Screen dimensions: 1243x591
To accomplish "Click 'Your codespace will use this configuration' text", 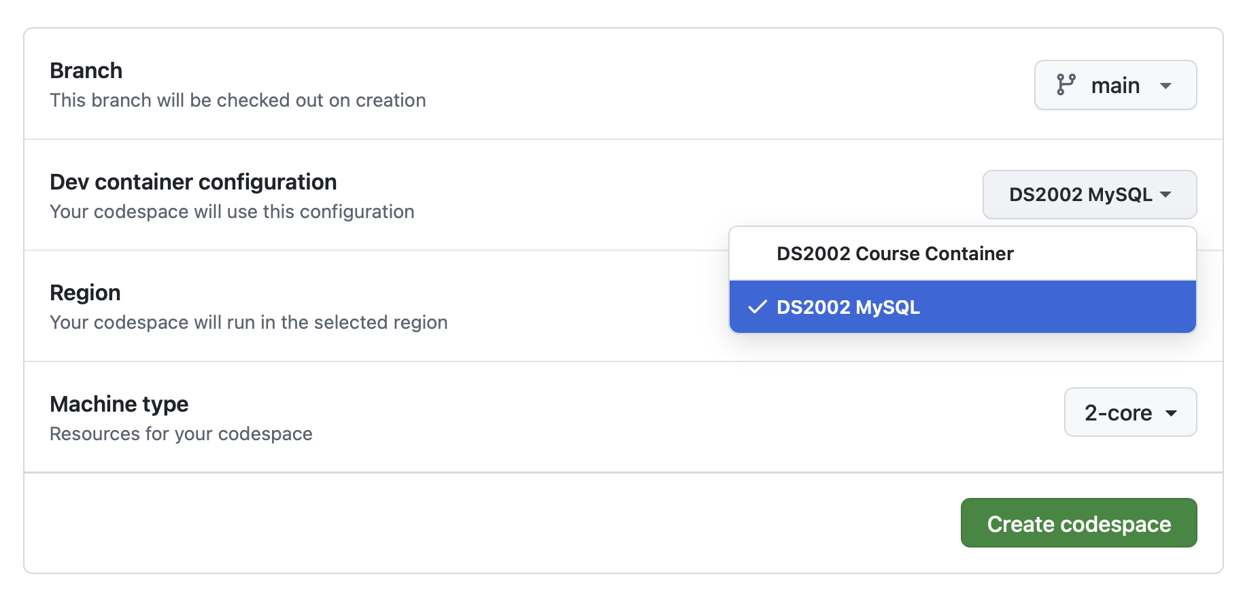I will [x=232, y=212].
